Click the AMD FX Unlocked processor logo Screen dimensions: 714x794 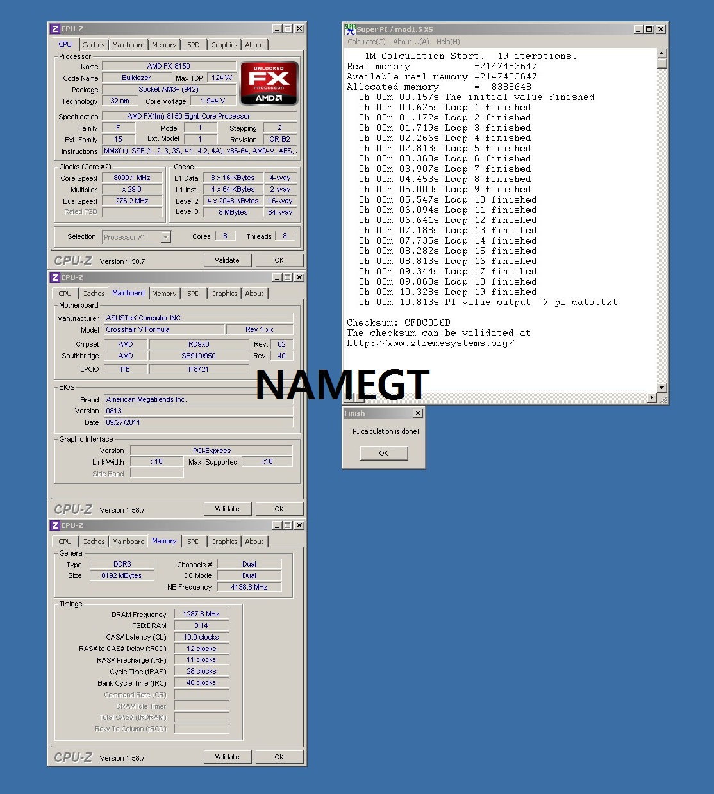coord(269,83)
